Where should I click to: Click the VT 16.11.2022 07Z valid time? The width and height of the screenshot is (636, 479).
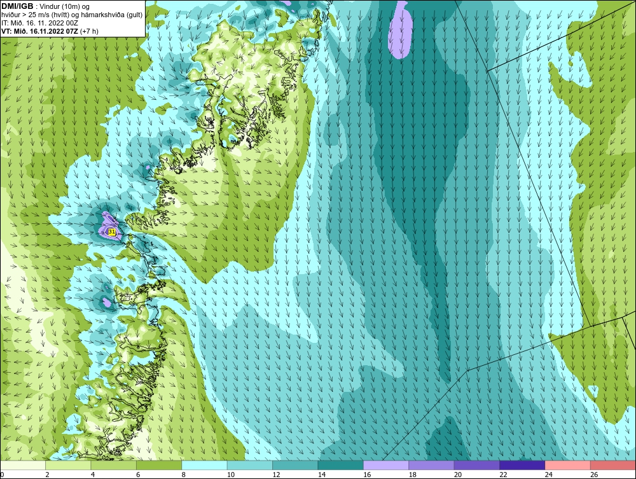coord(50,31)
